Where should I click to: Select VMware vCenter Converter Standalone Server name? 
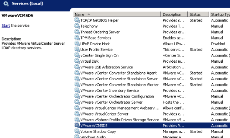click(119, 79)
